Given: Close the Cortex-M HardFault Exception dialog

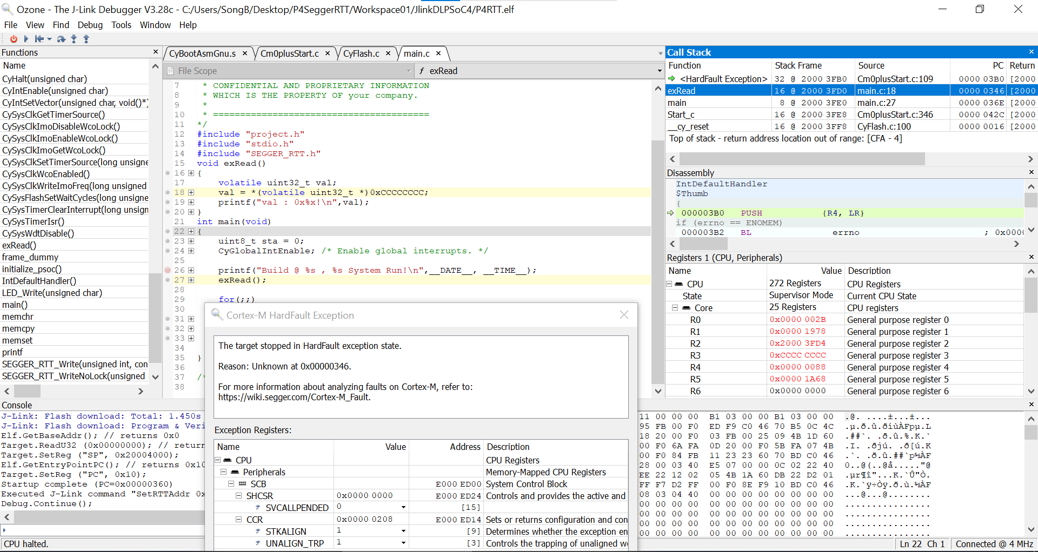Looking at the screenshot, I should click(624, 315).
